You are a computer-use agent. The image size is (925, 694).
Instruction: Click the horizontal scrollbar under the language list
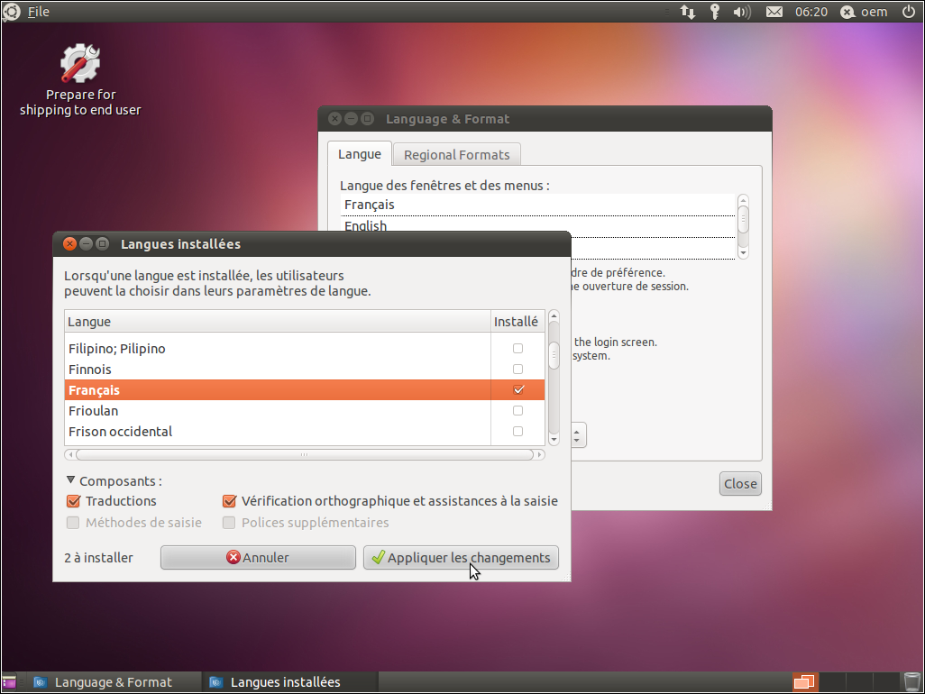(x=304, y=455)
